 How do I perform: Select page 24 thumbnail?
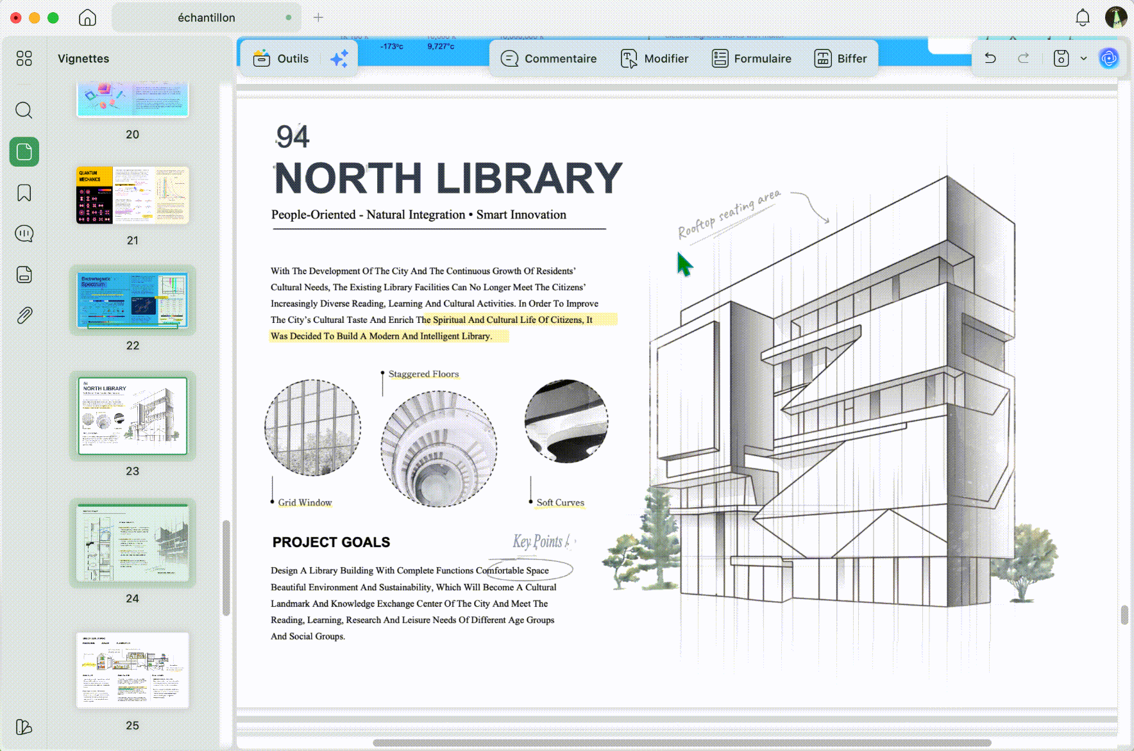(132, 543)
